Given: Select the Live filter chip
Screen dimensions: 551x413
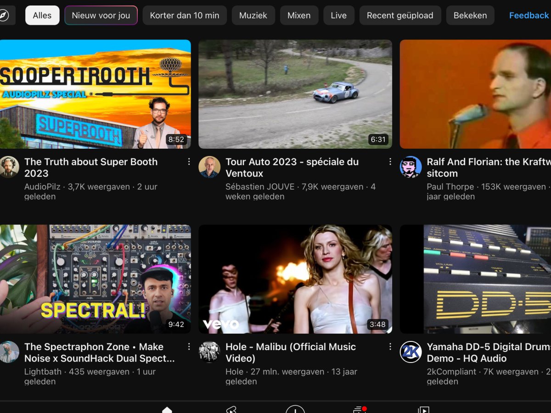Looking at the screenshot, I should click(x=339, y=15).
